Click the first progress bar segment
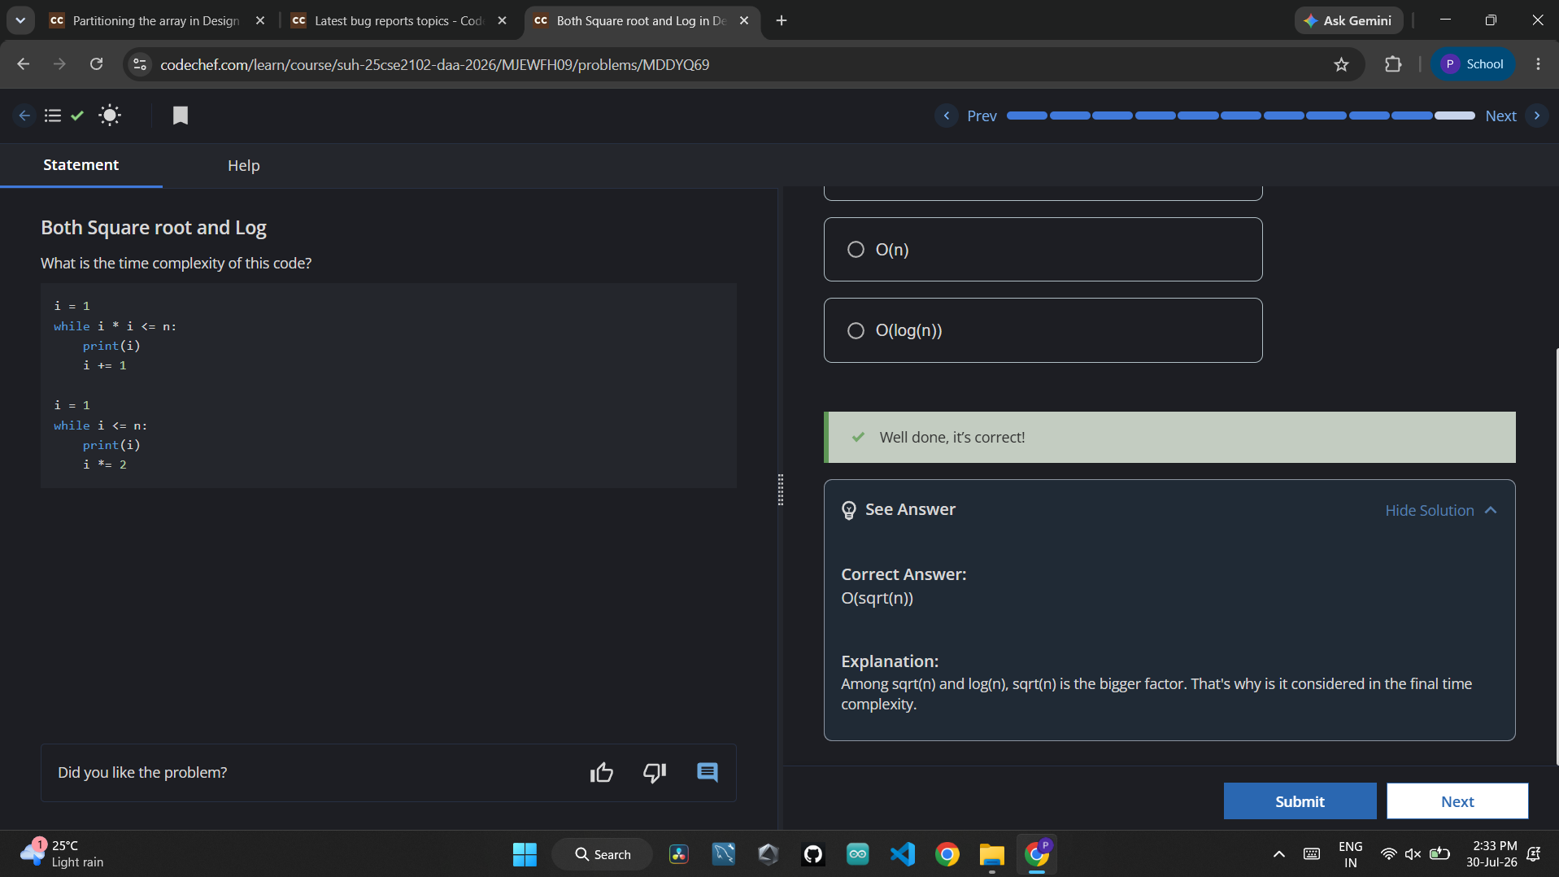1559x877 pixels. point(1027,116)
